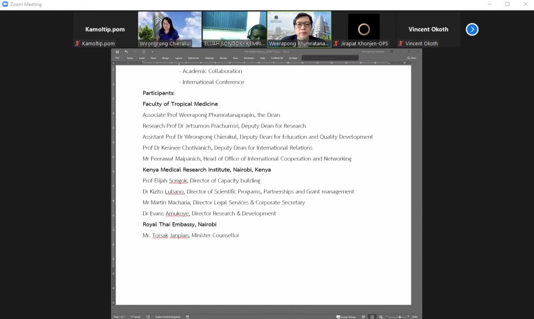534x319 pixels.
Task: Click the new document icon in Word's quick access toolbar
Action: tap(144, 52)
